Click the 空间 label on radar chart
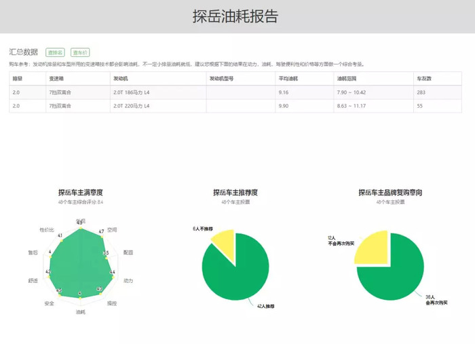The image size is (475, 344). (x=112, y=230)
